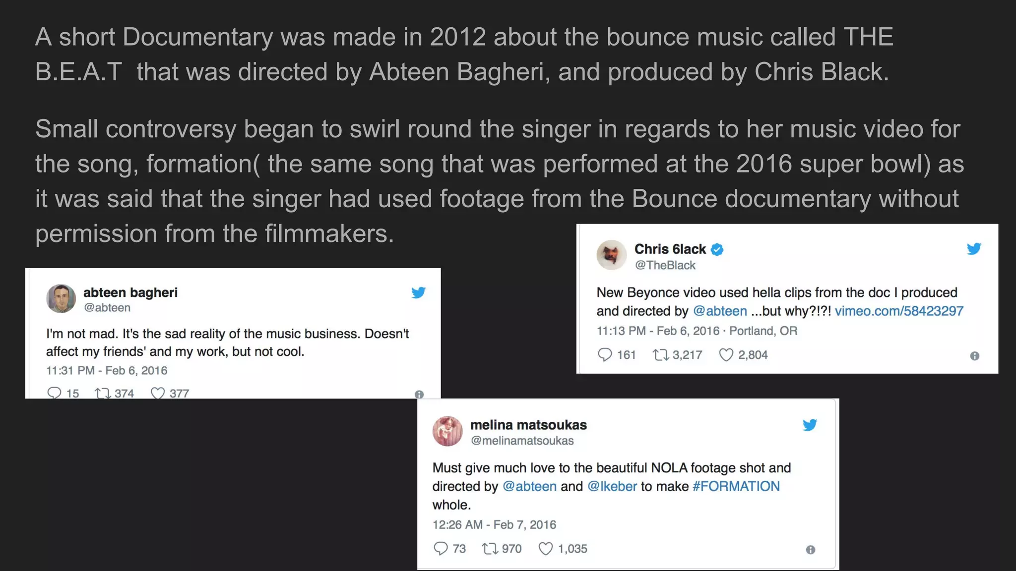This screenshot has height=571, width=1016.
Task: Click the 12:26 AM - Feb 7, 2016 timestamp
Action: coord(494,525)
